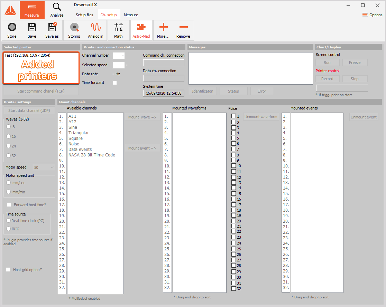Screen dimensions: 386x307
Task: Select Test printer in Selected printer list
Action: 27,55
